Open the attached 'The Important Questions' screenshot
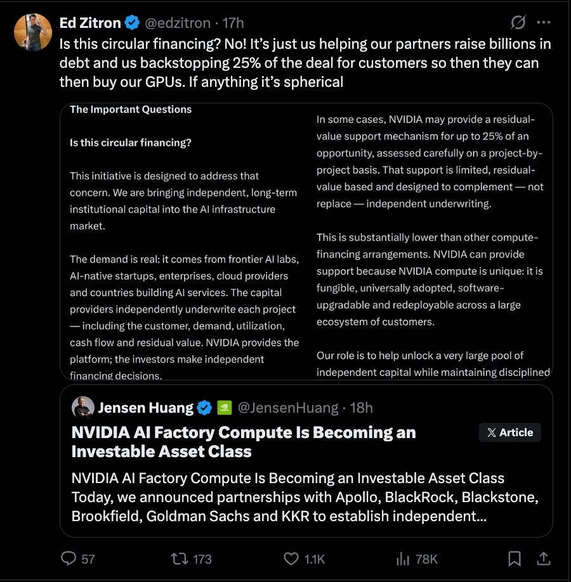Viewport: 571px width, 582px height. (306, 242)
